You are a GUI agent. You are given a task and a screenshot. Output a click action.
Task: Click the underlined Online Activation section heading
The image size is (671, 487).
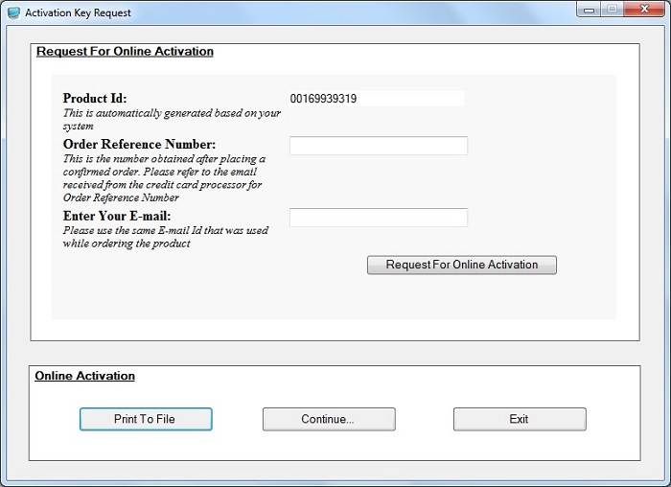85,376
